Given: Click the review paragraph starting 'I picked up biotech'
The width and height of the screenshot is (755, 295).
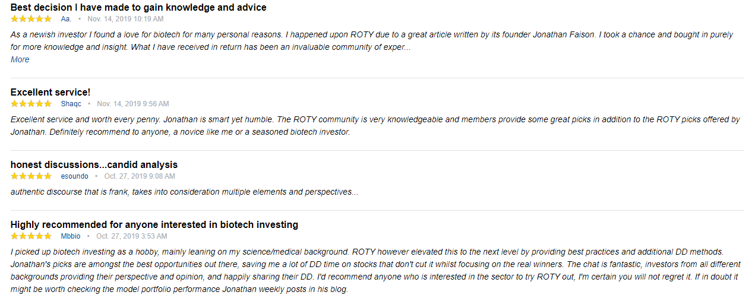Looking at the screenshot, I should tap(375, 270).
